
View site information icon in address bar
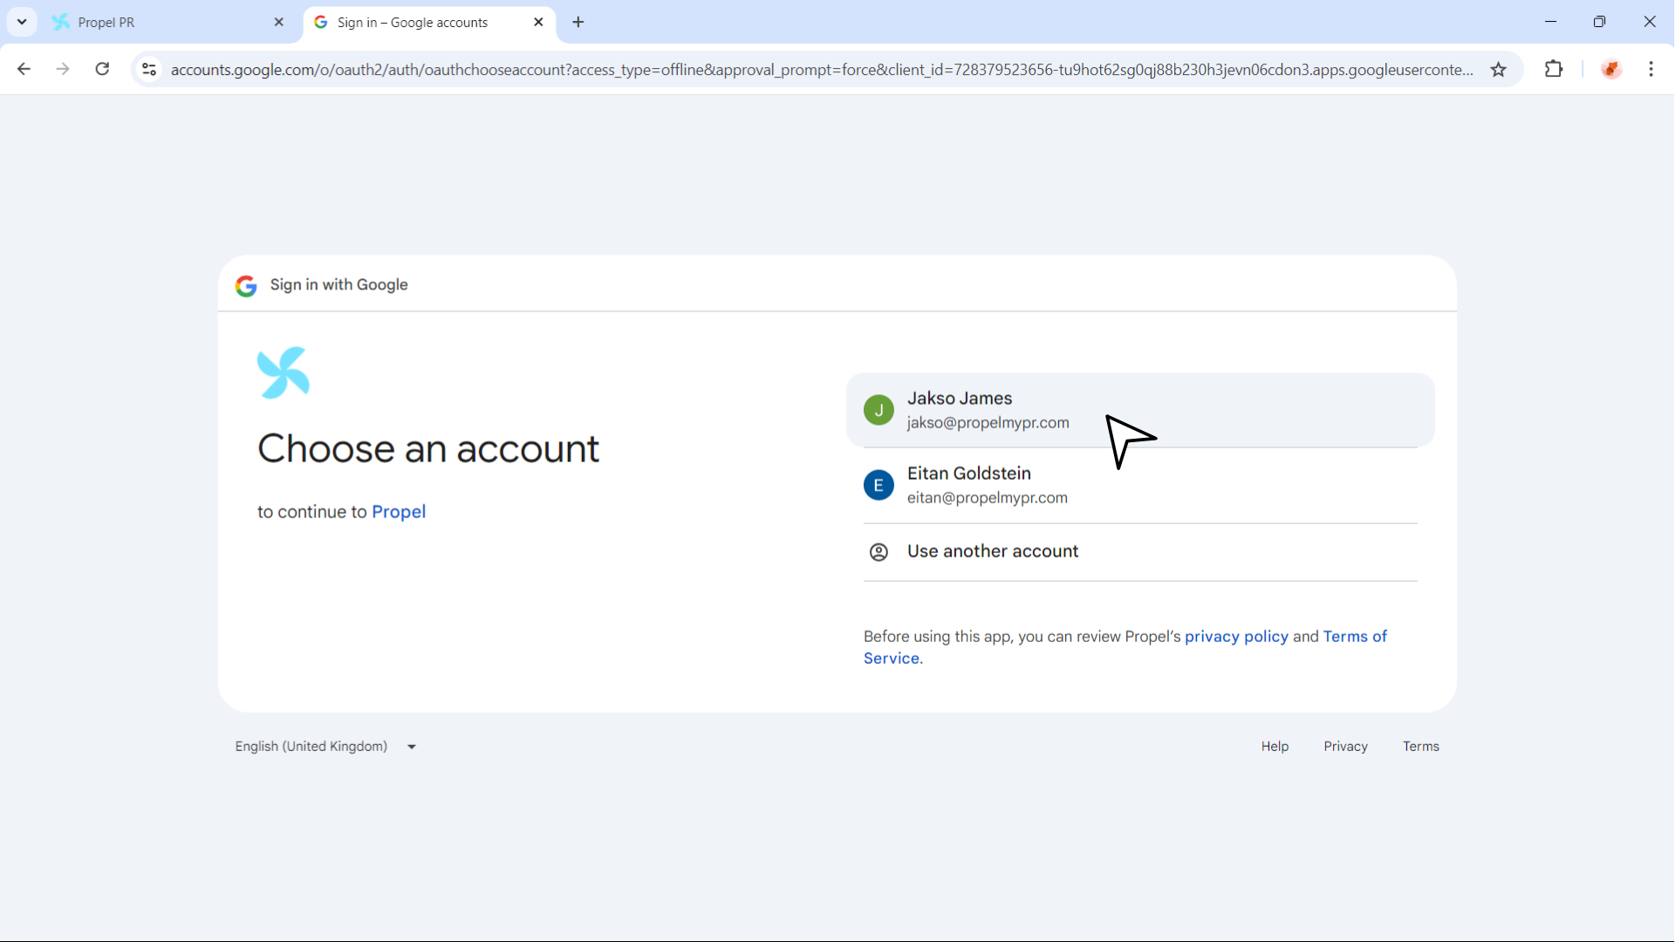[149, 70]
